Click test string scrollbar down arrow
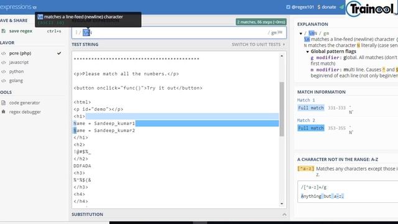Image resolution: width=398 pixels, height=224 pixels. point(282,203)
